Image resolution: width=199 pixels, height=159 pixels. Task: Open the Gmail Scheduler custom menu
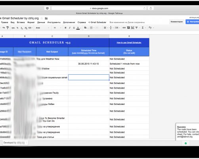[97, 22]
